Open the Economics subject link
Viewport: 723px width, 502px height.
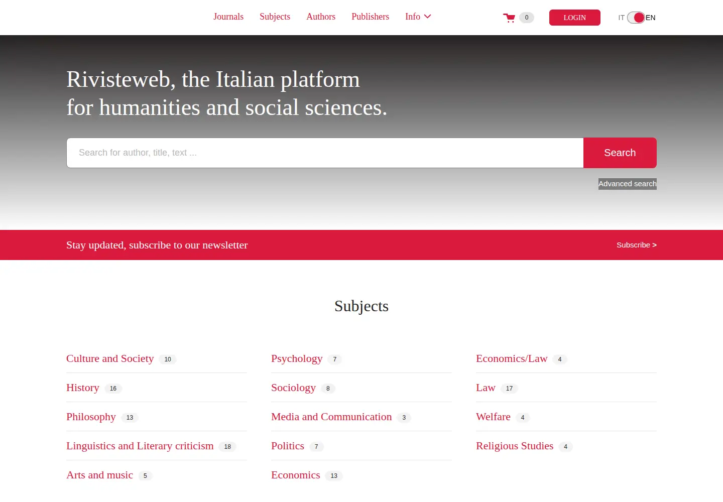pos(295,475)
